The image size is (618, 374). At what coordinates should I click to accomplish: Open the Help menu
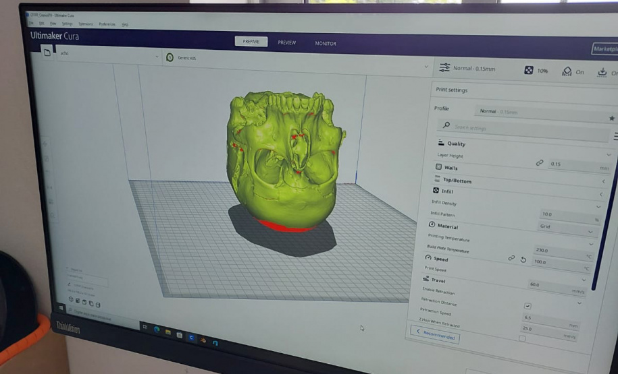pyautogui.click(x=125, y=25)
